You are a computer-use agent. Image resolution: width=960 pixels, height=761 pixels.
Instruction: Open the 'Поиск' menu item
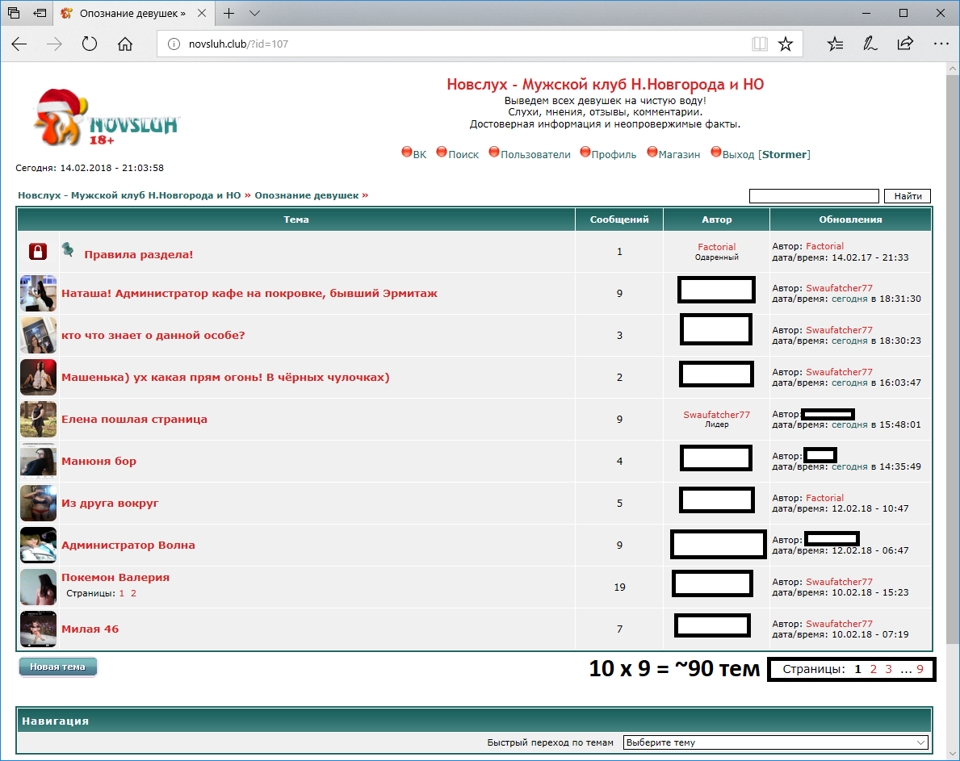[x=463, y=155]
